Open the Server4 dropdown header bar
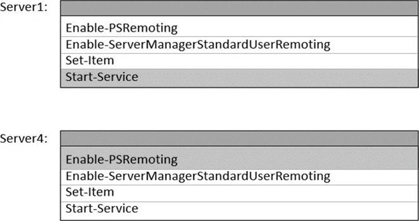 coord(239,139)
